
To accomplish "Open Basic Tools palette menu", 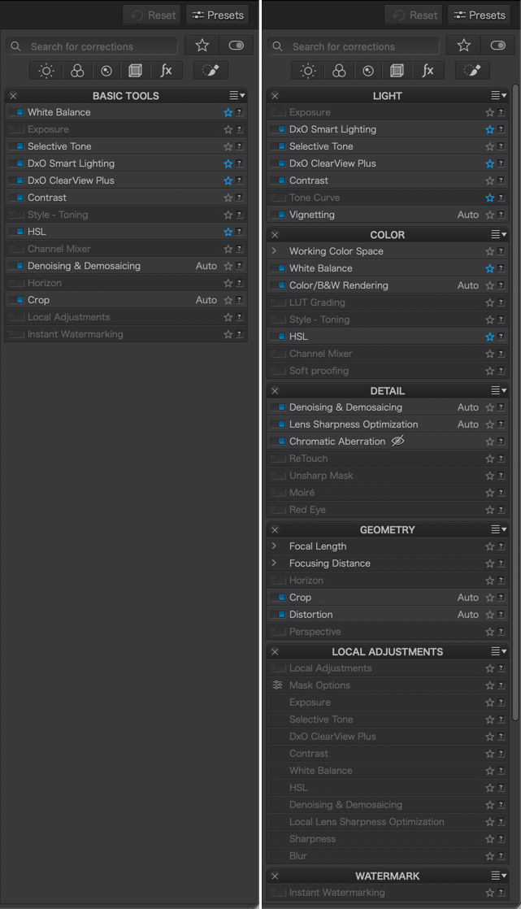I will [x=237, y=96].
